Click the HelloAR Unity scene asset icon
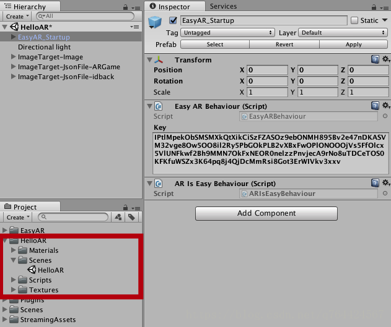Image resolution: width=391 pixels, height=327 pixels. point(32,270)
